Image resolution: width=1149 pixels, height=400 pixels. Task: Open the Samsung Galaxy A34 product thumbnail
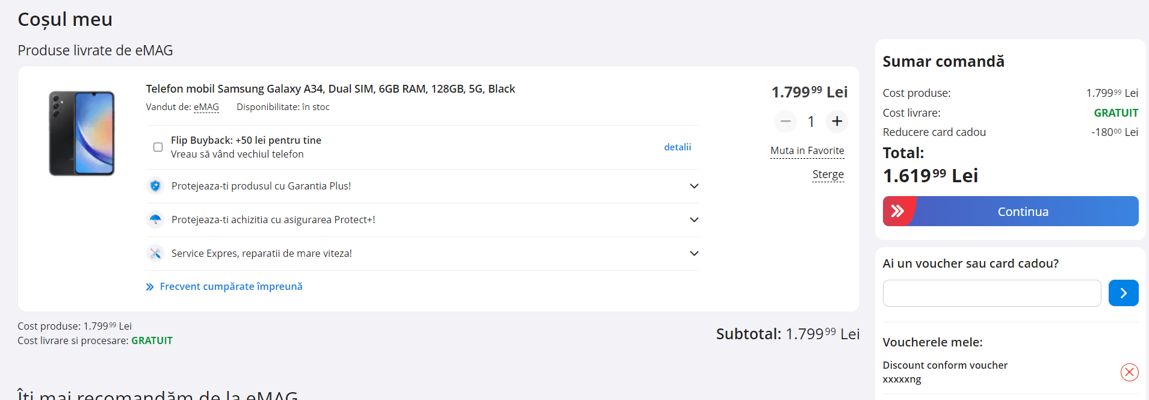coord(82,134)
